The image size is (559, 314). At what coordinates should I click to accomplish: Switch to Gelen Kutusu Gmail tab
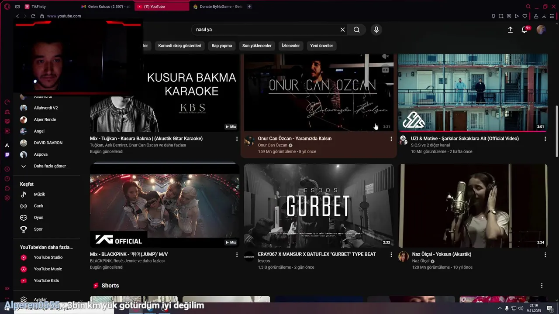106,7
